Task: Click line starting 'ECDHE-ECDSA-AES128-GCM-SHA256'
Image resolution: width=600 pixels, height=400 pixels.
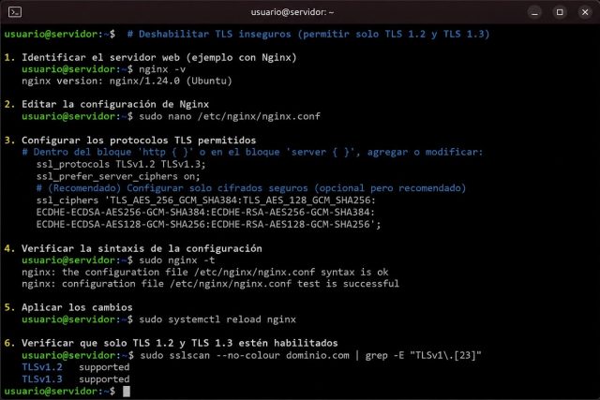Action: pos(209,224)
